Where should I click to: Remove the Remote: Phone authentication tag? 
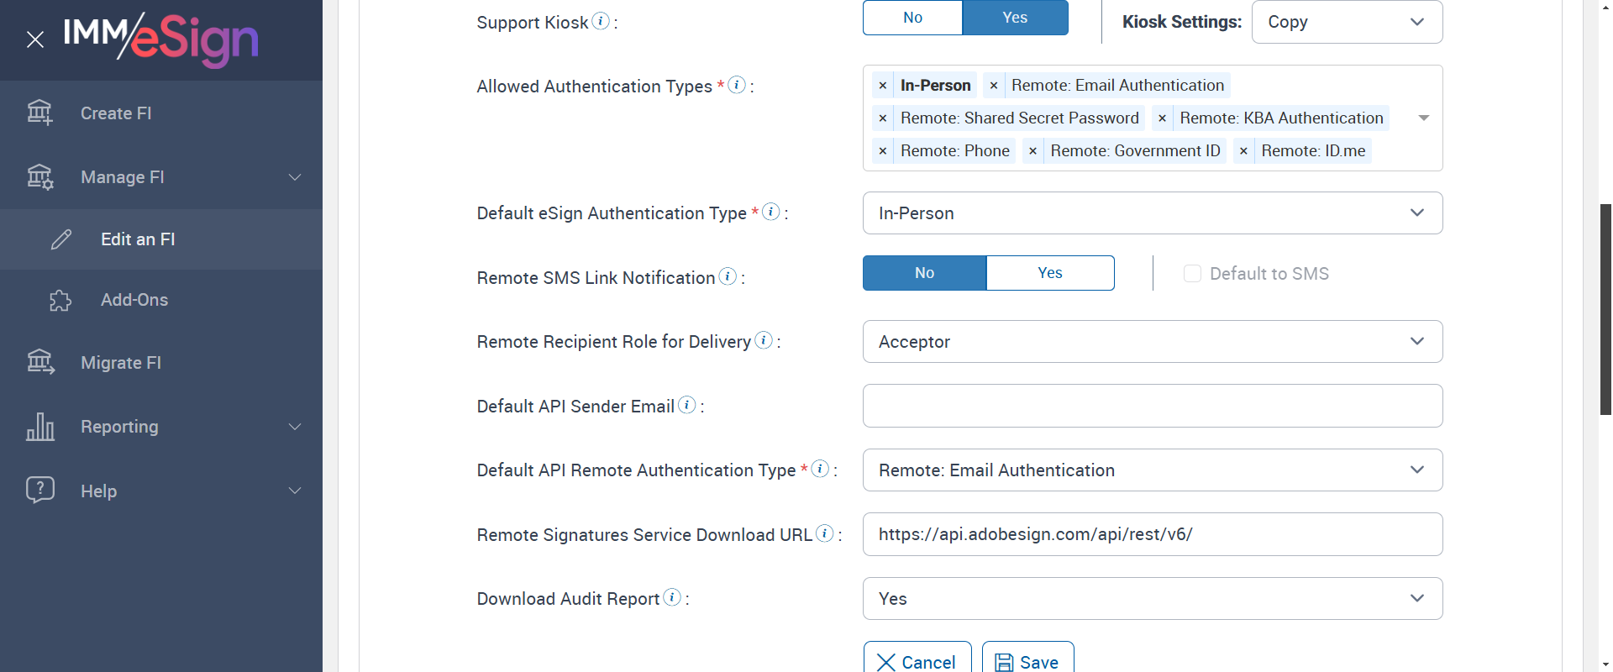tap(883, 151)
